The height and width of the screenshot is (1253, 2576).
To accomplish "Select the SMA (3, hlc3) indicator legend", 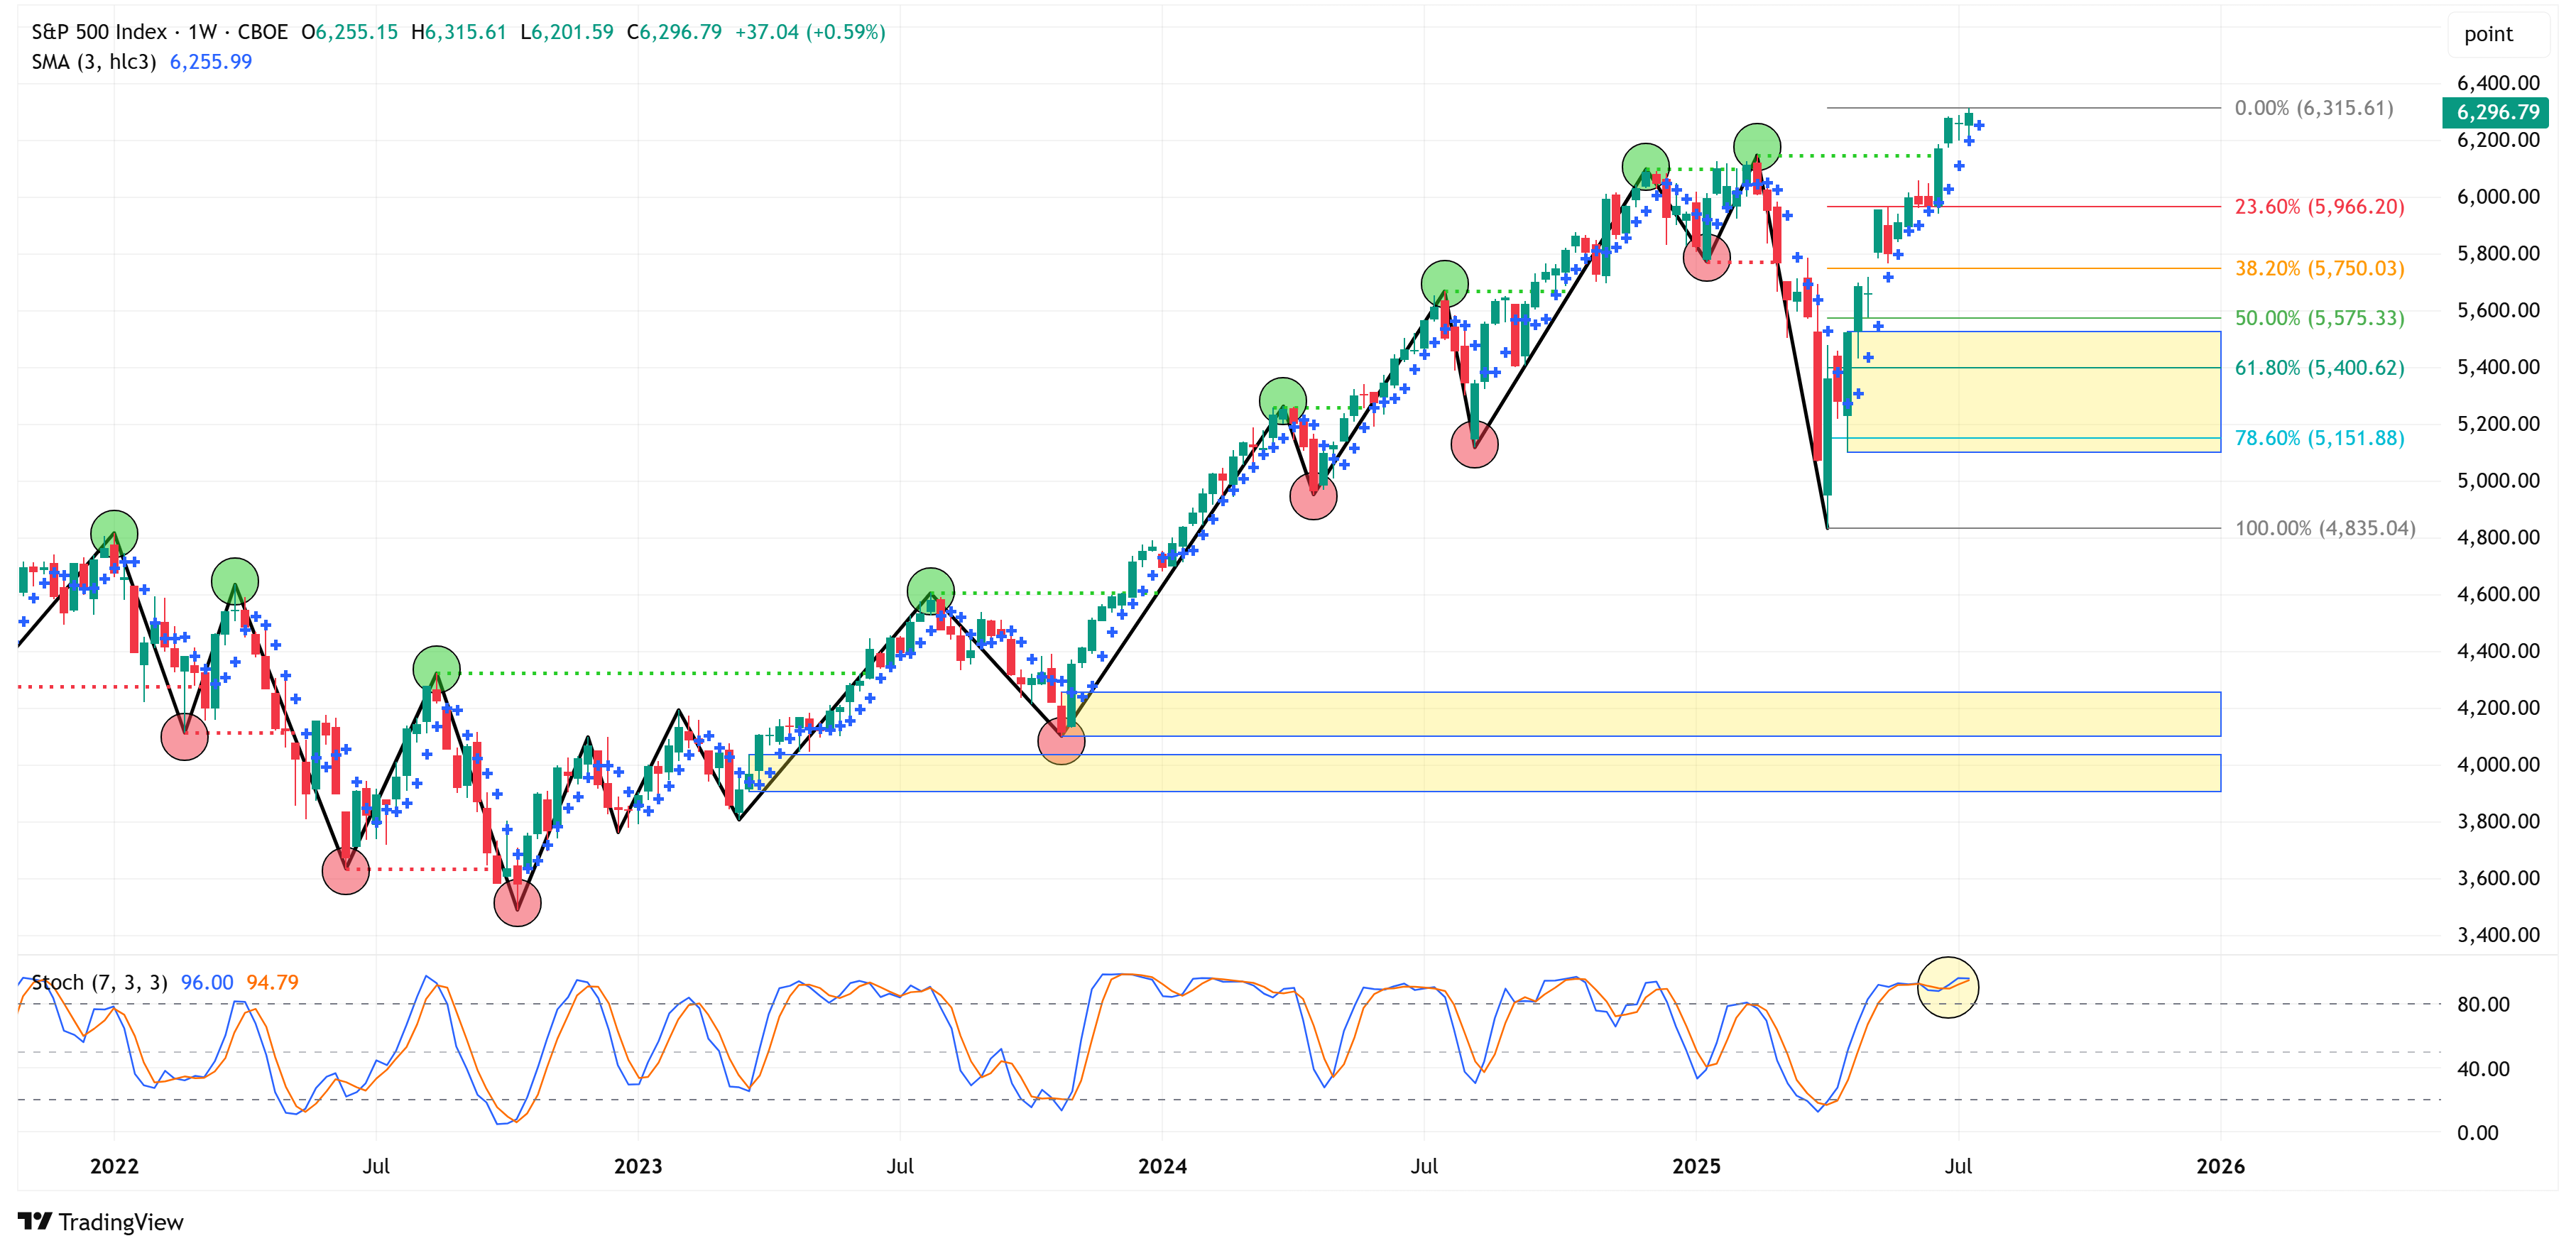I will click(93, 62).
